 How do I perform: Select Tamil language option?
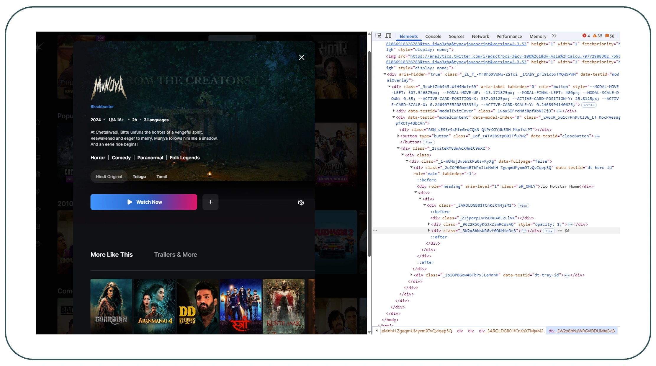tap(161, 177)
